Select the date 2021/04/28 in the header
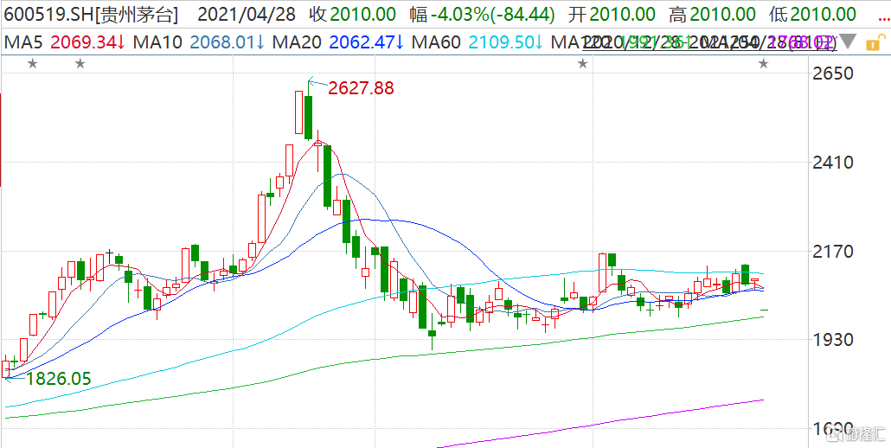Image resolution: width=891 pixels, height=448 pixels. pos(246,15)
